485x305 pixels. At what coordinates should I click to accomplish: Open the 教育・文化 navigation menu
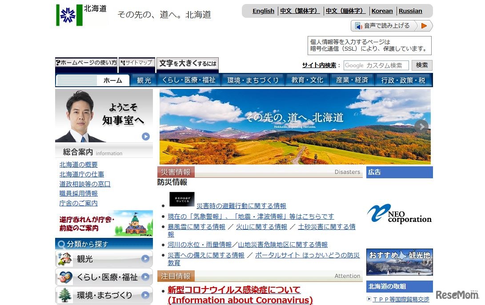pos(308,80)
